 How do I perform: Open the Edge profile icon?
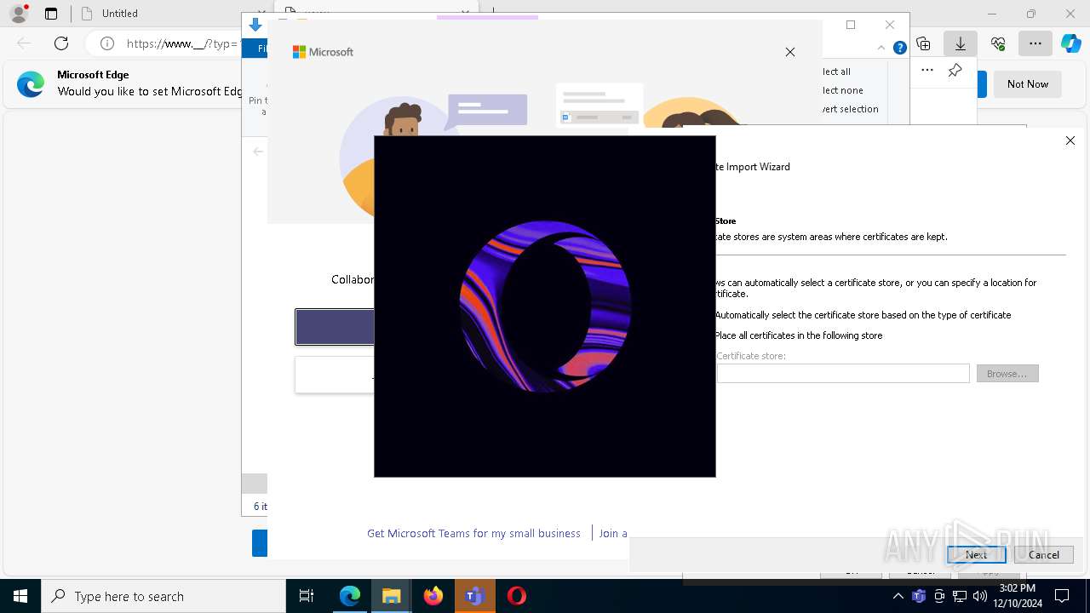click(19, 14)
